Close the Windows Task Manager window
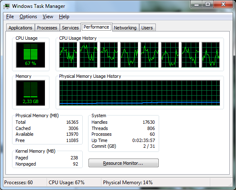The height and width of the screenshot is (190, 236). point(223,5)
